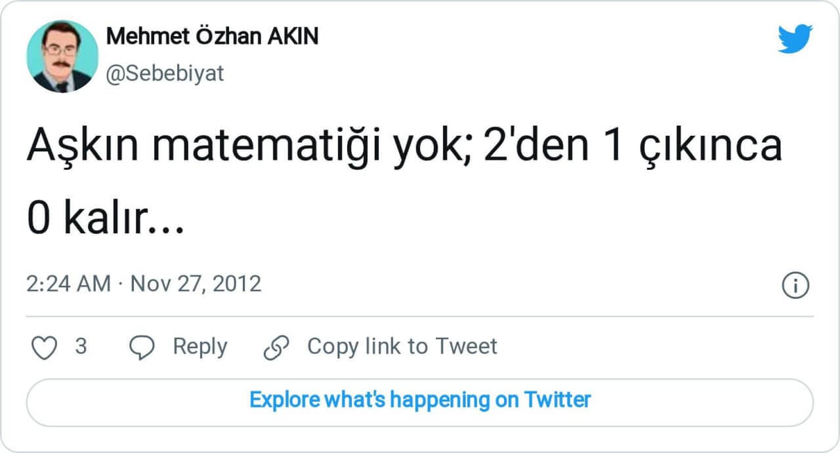
Task: Click the word "Twitter" in the Explore button
Action: 557,399
